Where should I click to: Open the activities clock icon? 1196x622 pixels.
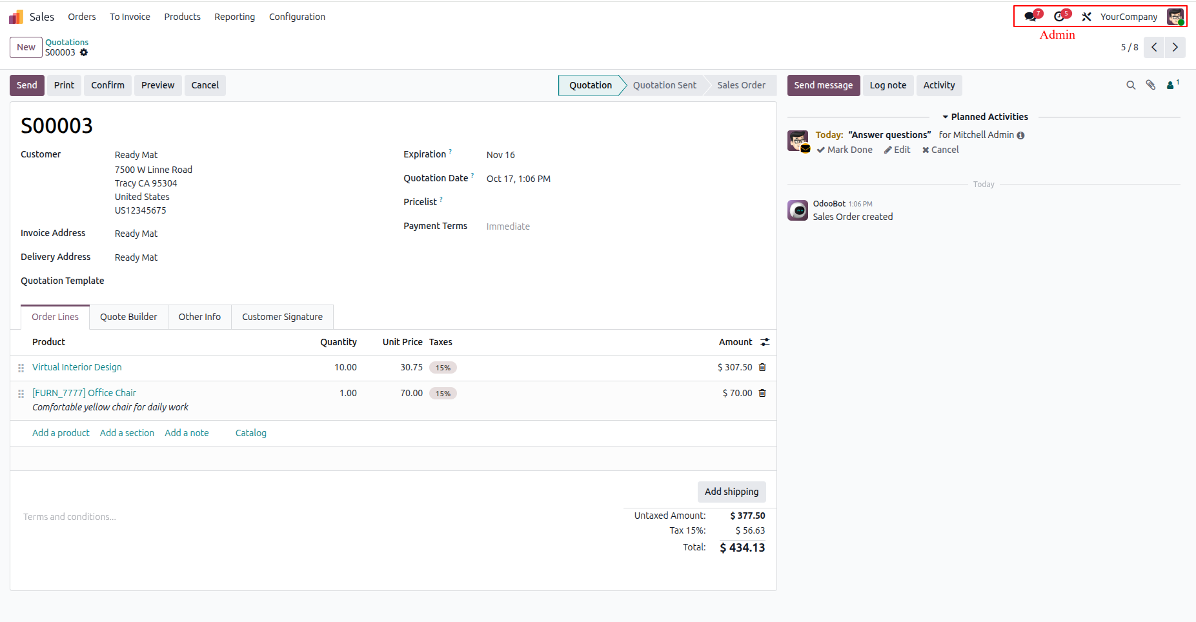coord(1060,17)
